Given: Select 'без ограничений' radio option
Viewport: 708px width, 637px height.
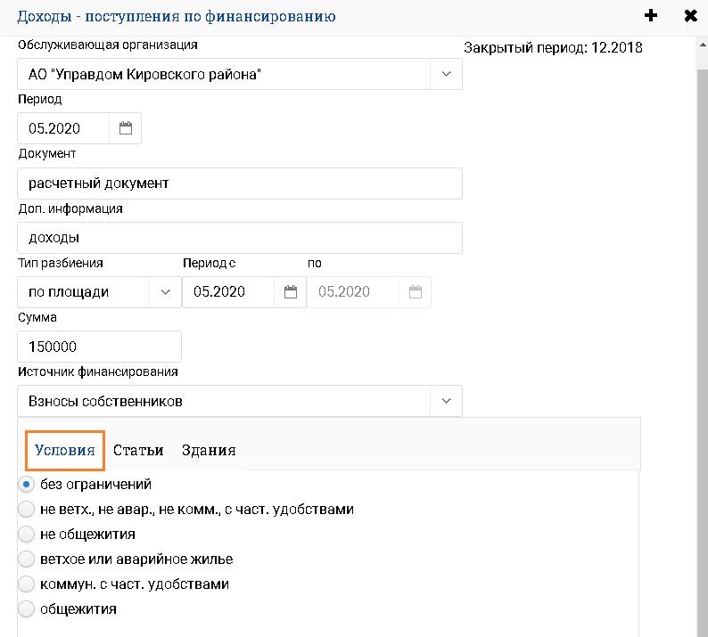Looking at the screenshot, I should (x=27, y=485).
